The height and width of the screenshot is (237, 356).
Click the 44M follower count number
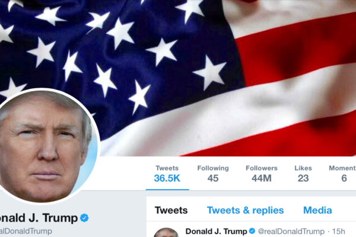tap(262, 178)
